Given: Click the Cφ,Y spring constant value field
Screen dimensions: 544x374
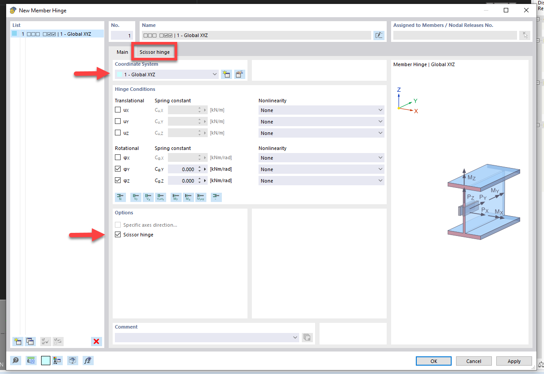Looking at the screenshot, I should tap(182, 169).
